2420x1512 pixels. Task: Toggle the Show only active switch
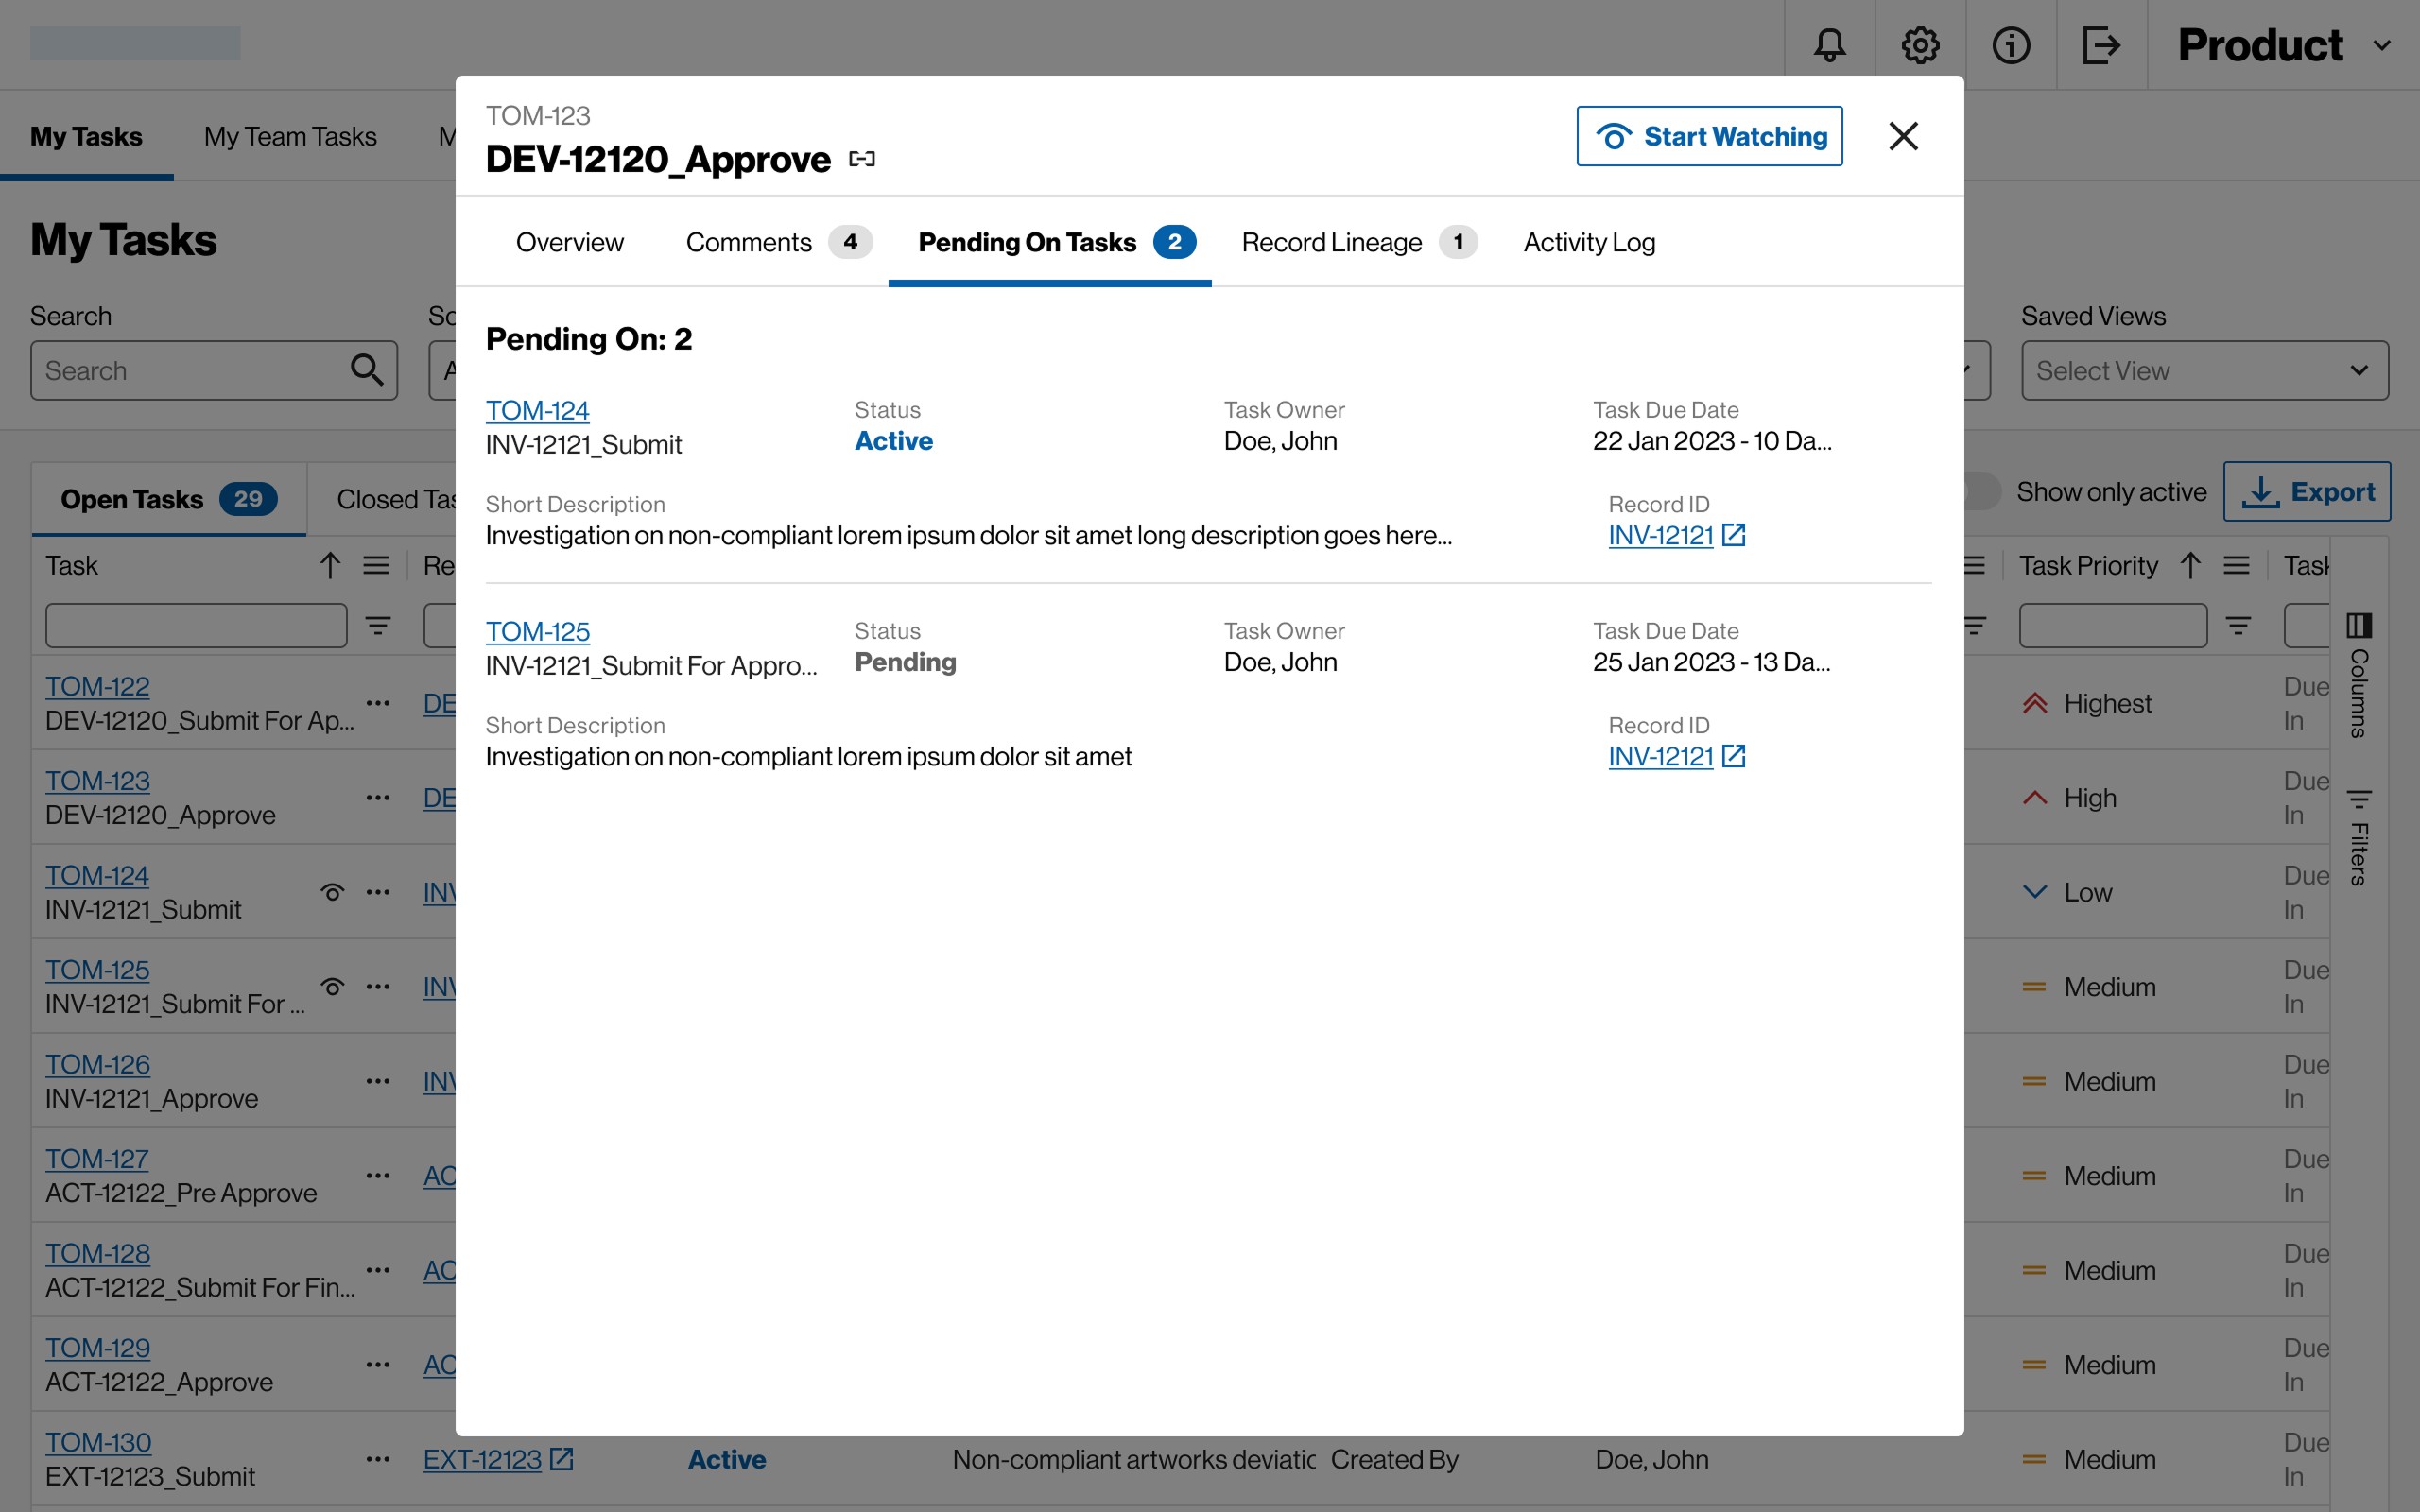[1980, 491]
